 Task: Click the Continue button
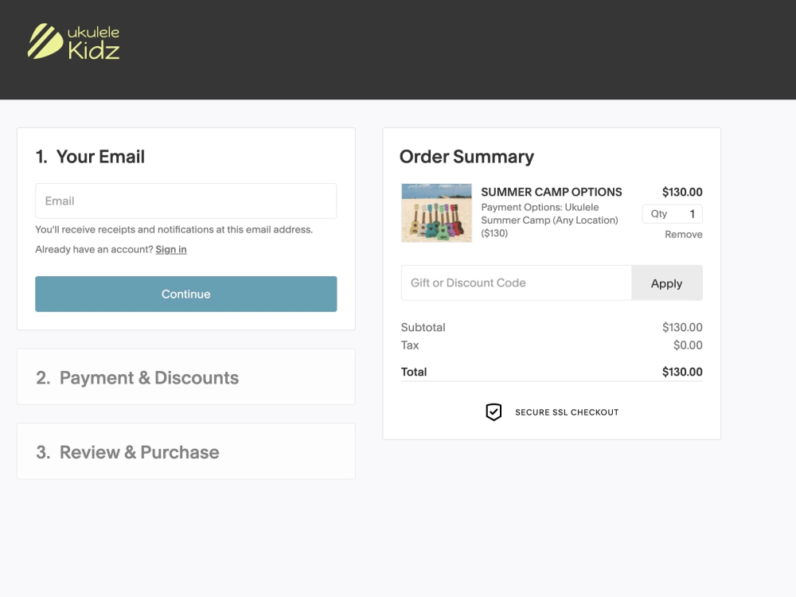tap(185, 294)
